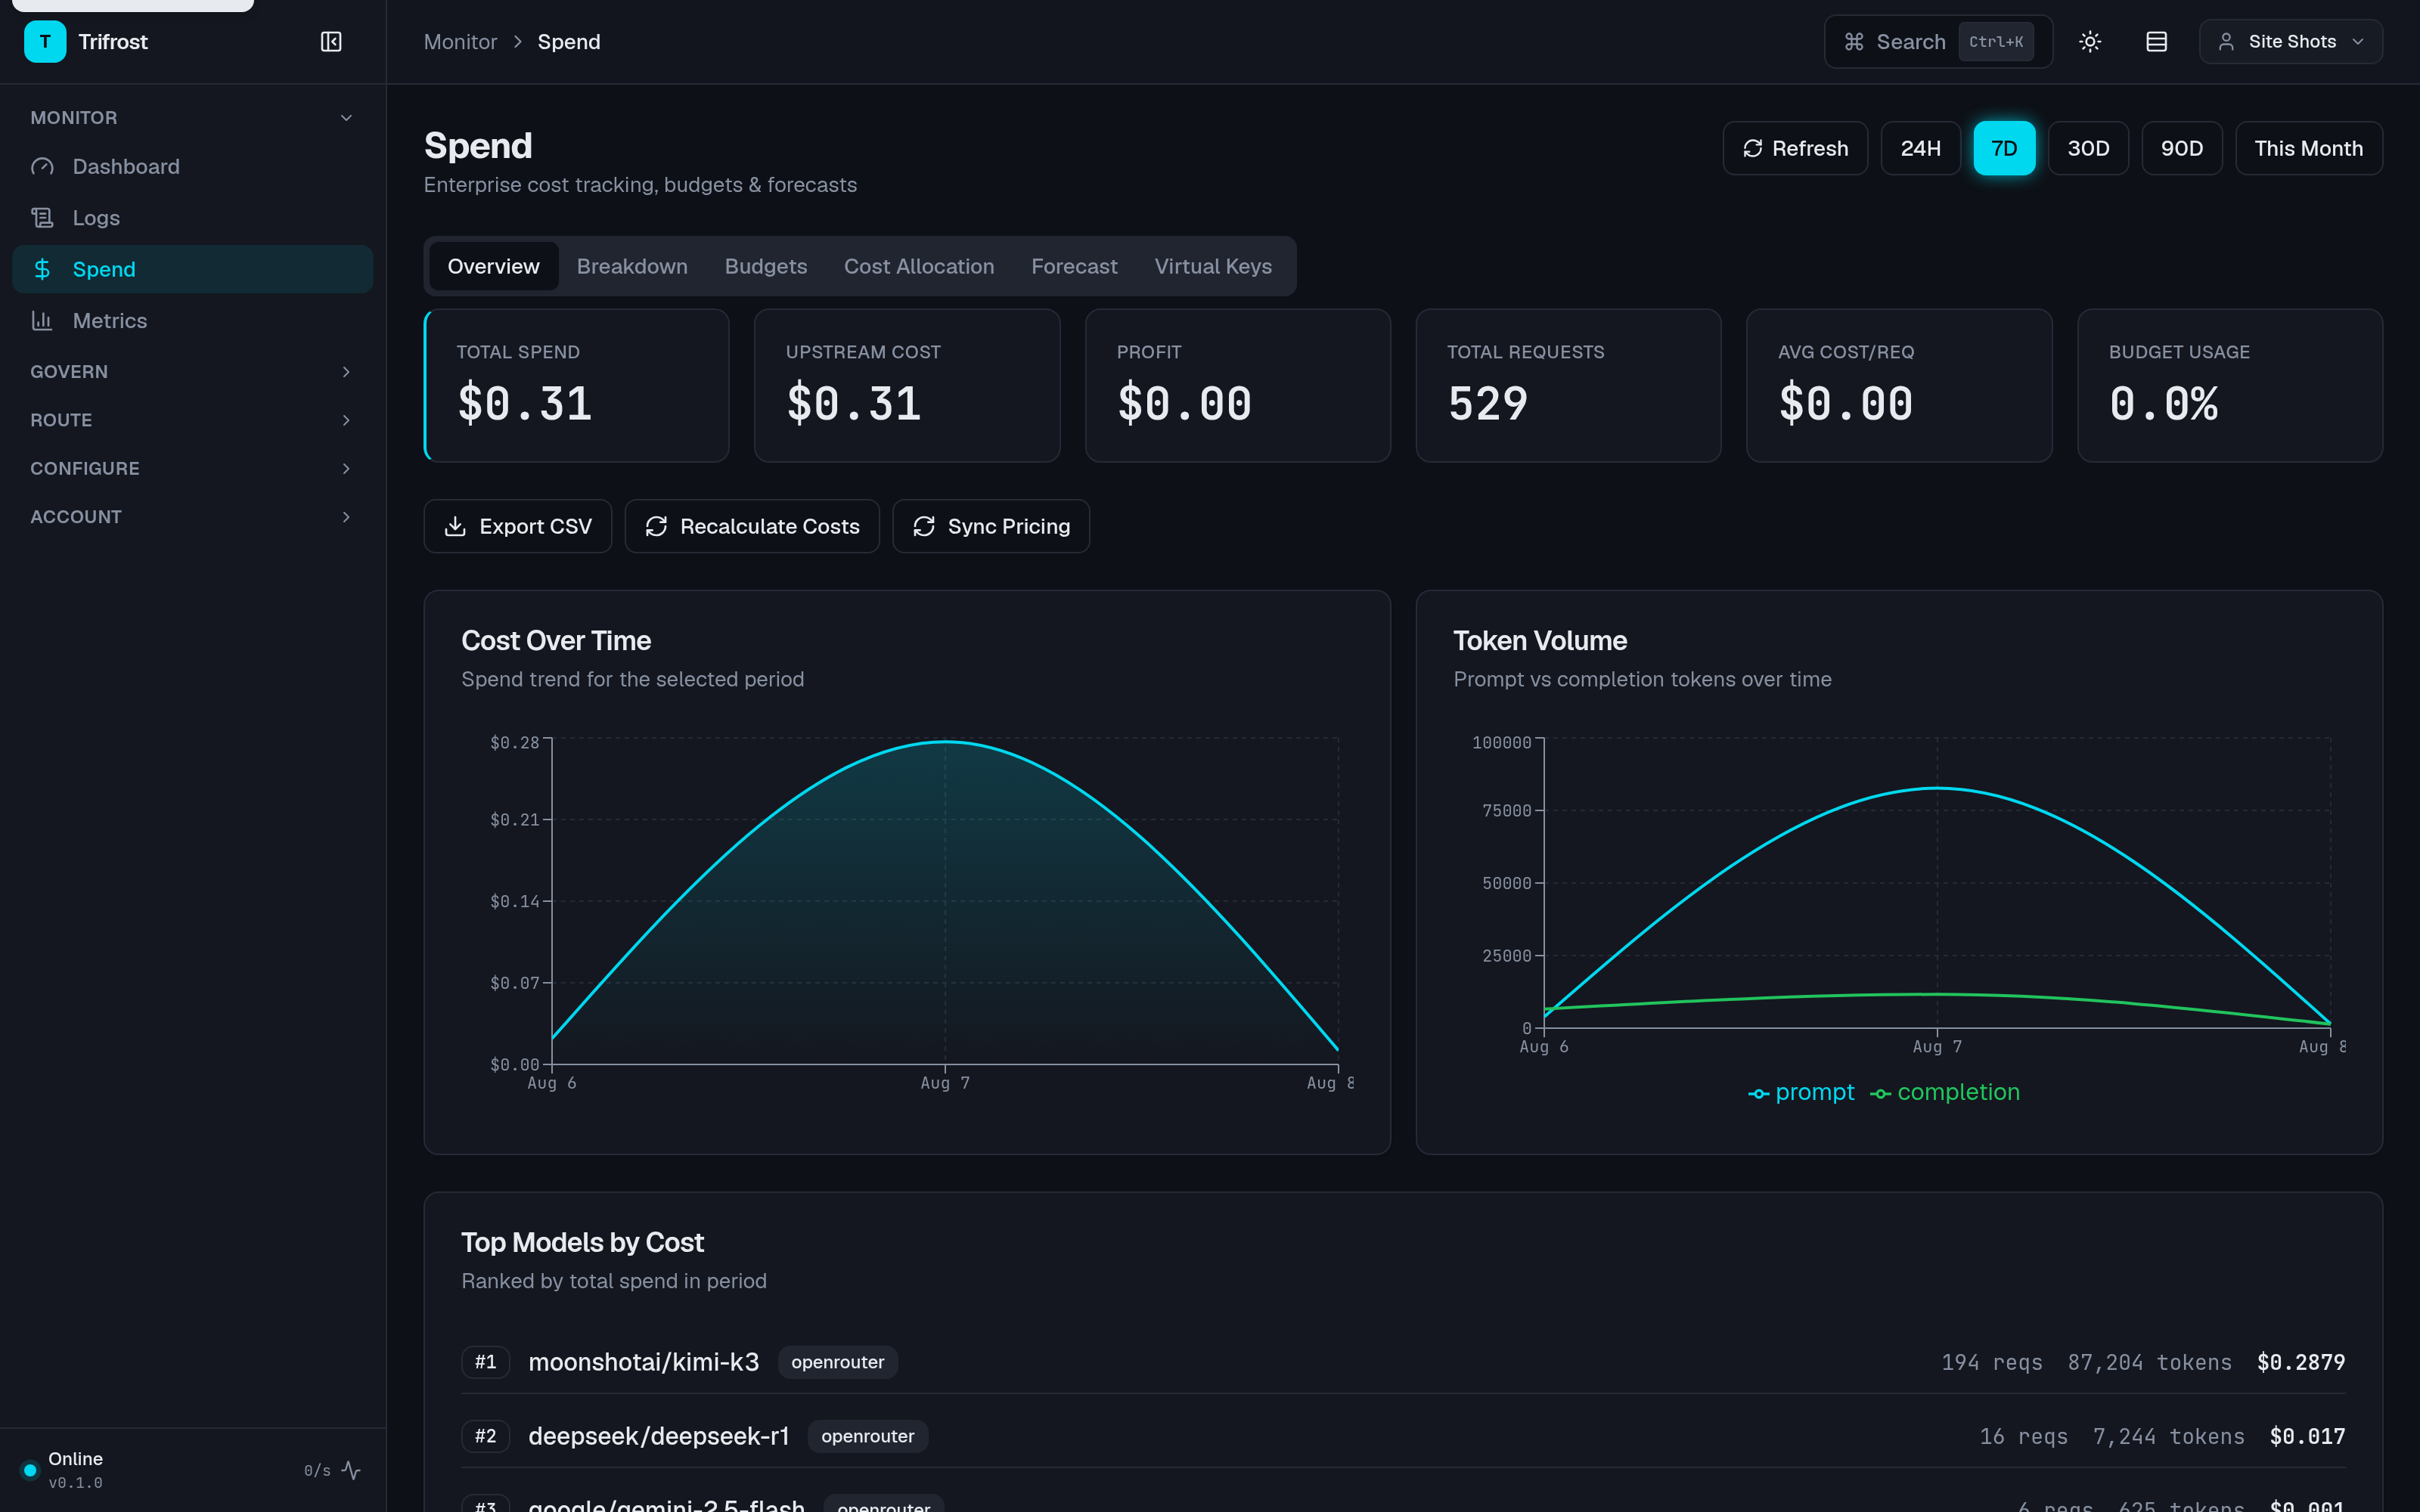Viewport: 2420px width, 1512px height.
Task: Toggle the light/dark theme sun icon
Action: pos(2090,42)
